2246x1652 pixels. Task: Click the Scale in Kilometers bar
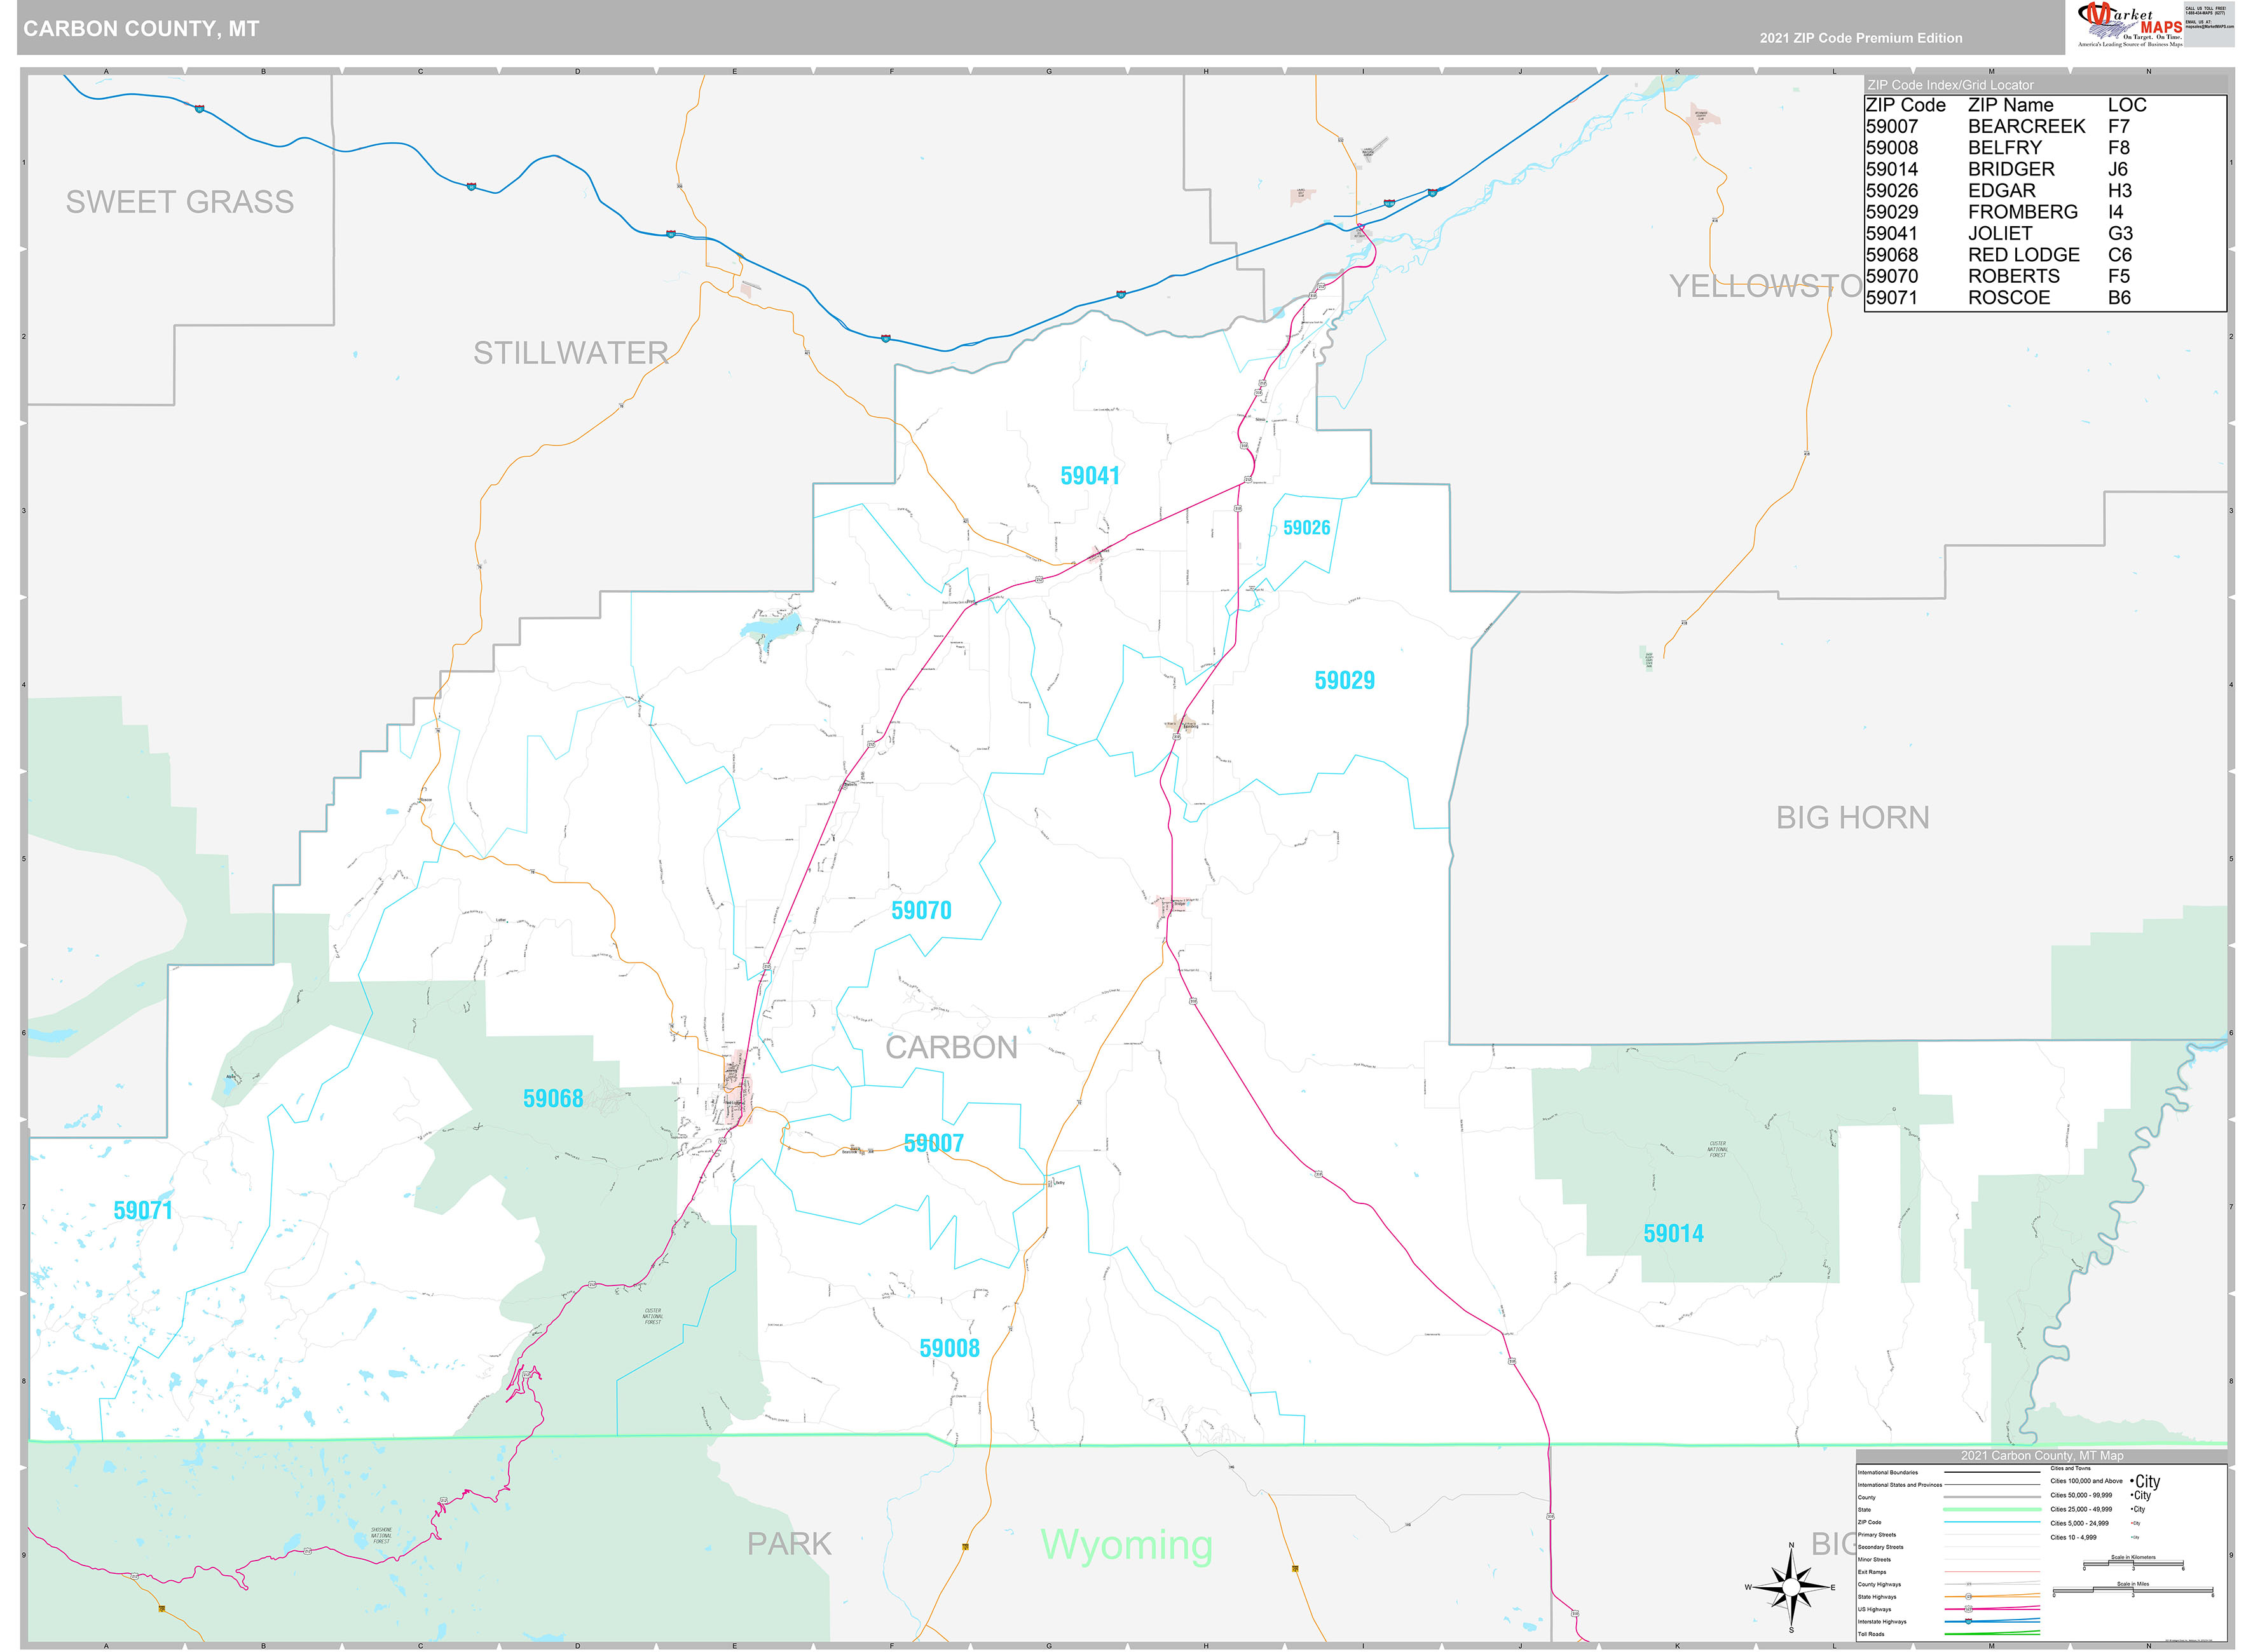pos(2134,1563)
